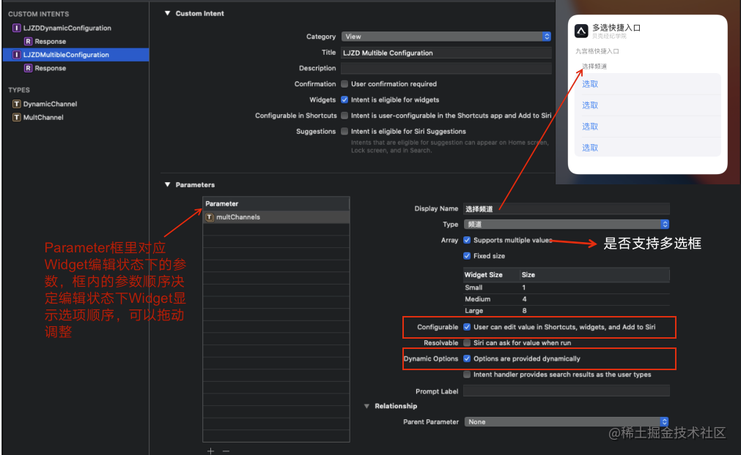741x455 pixels.
Task: Click the Size column header
Action: coord(528,275)
